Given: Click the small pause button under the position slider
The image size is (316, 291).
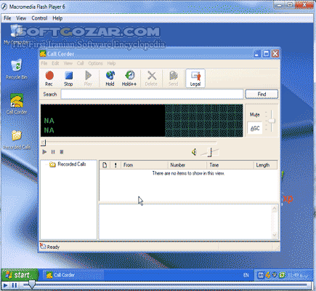Looking at the screenshot, I should click(x=53, y=152).
